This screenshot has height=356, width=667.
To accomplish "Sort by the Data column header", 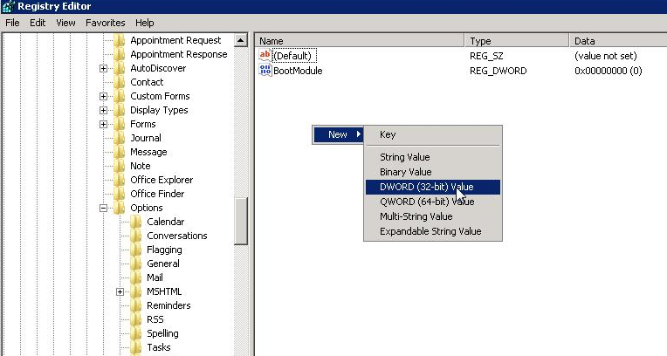I will point(618,41).
